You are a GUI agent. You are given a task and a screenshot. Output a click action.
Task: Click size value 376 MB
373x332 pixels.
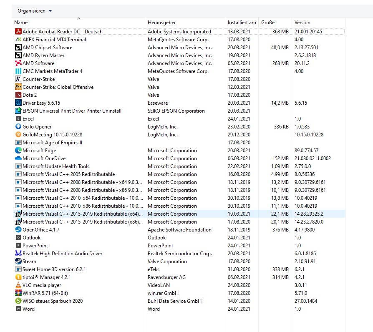pos(280,230)
